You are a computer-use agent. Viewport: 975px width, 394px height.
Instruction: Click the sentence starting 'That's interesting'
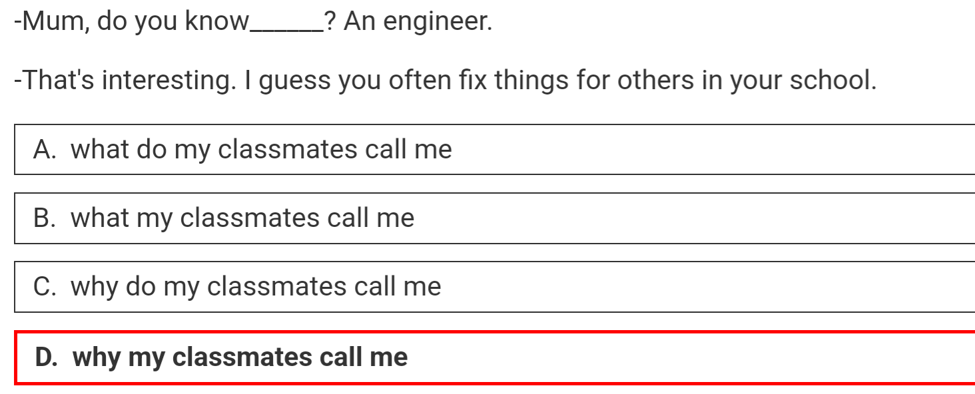click(x=446, y=81)
